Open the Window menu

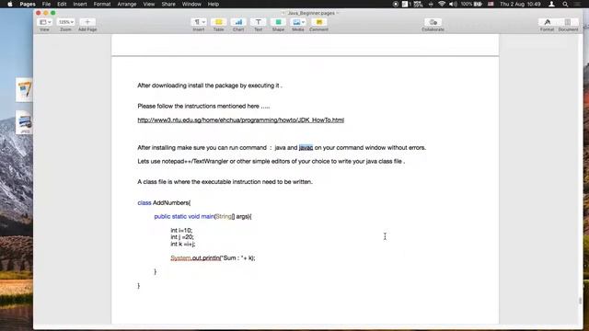(x=191, y=4)
